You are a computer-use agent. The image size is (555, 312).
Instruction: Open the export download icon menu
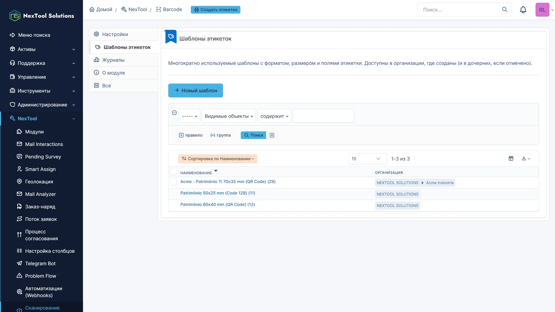526,158
